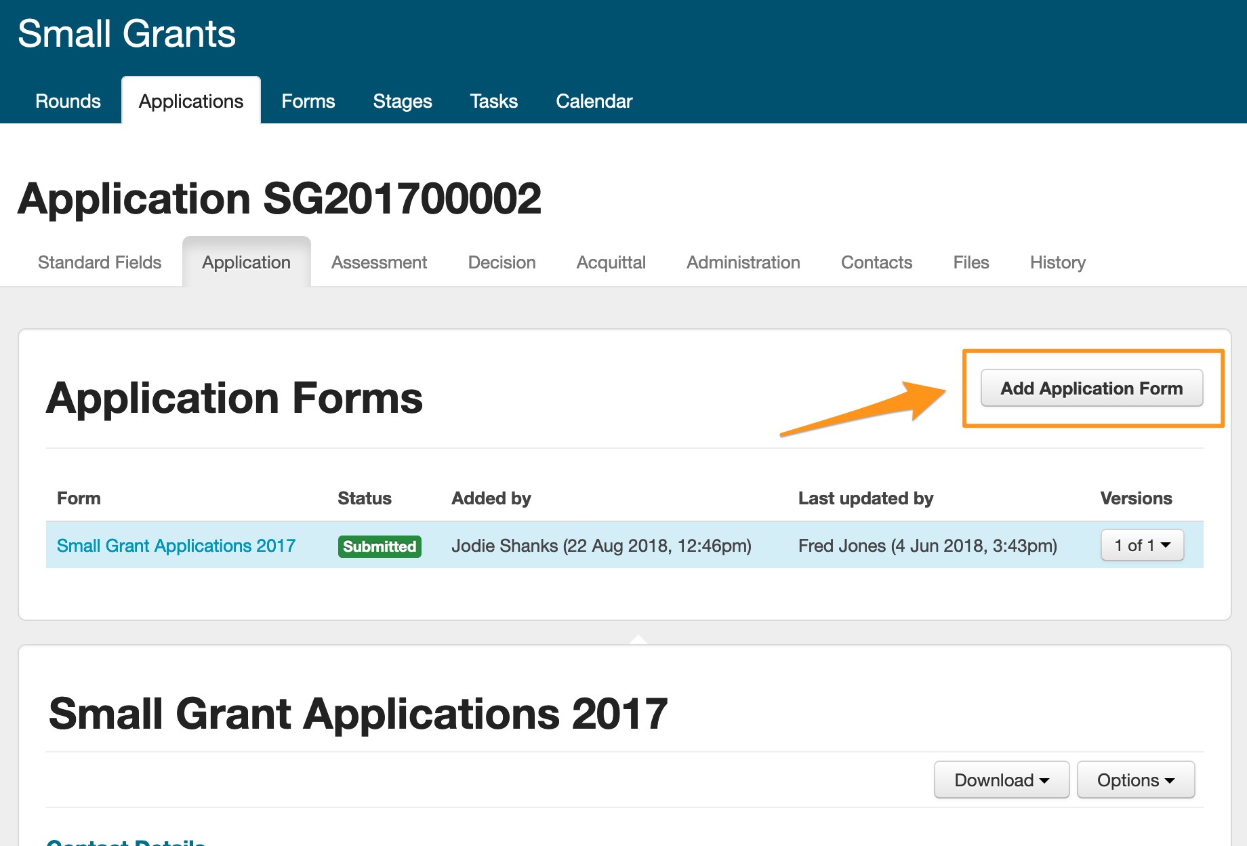Open the Rounds tab
Viewport: 1247px width, 846px height.
(68, 101)
